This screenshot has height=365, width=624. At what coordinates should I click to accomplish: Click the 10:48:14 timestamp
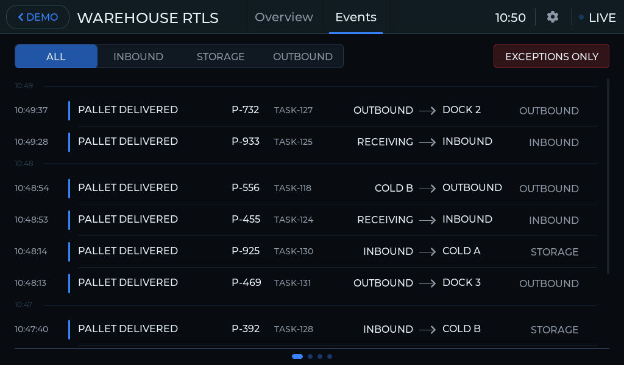click(x=30, y=251)
